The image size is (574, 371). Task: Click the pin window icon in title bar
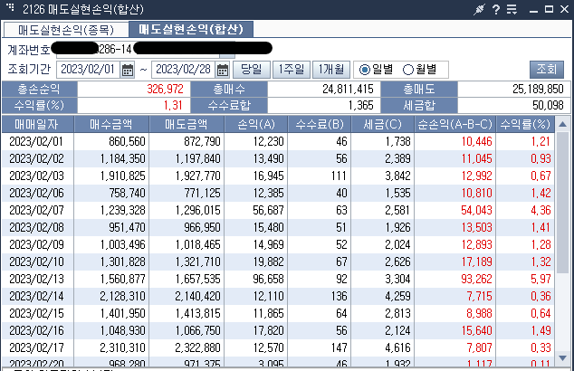(479, 9)
